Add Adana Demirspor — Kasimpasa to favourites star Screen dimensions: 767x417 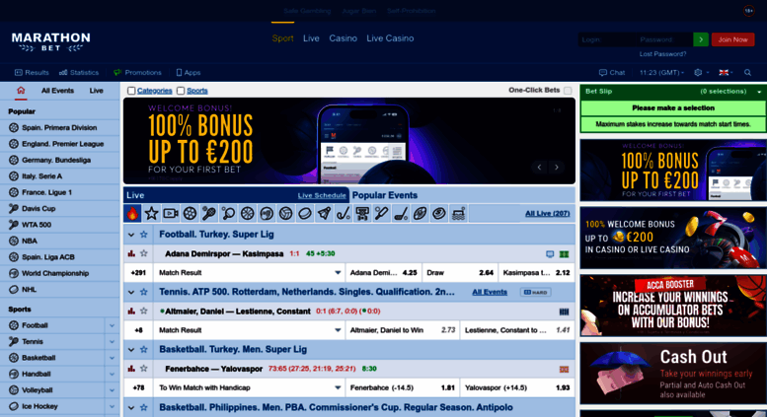(143, 253)
